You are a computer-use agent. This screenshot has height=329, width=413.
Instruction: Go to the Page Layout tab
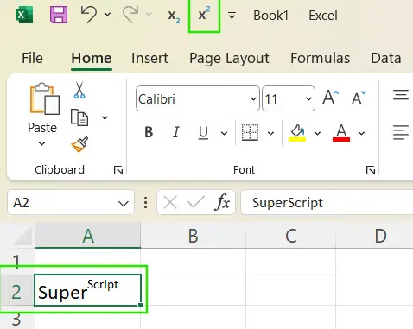click(229, 59)
